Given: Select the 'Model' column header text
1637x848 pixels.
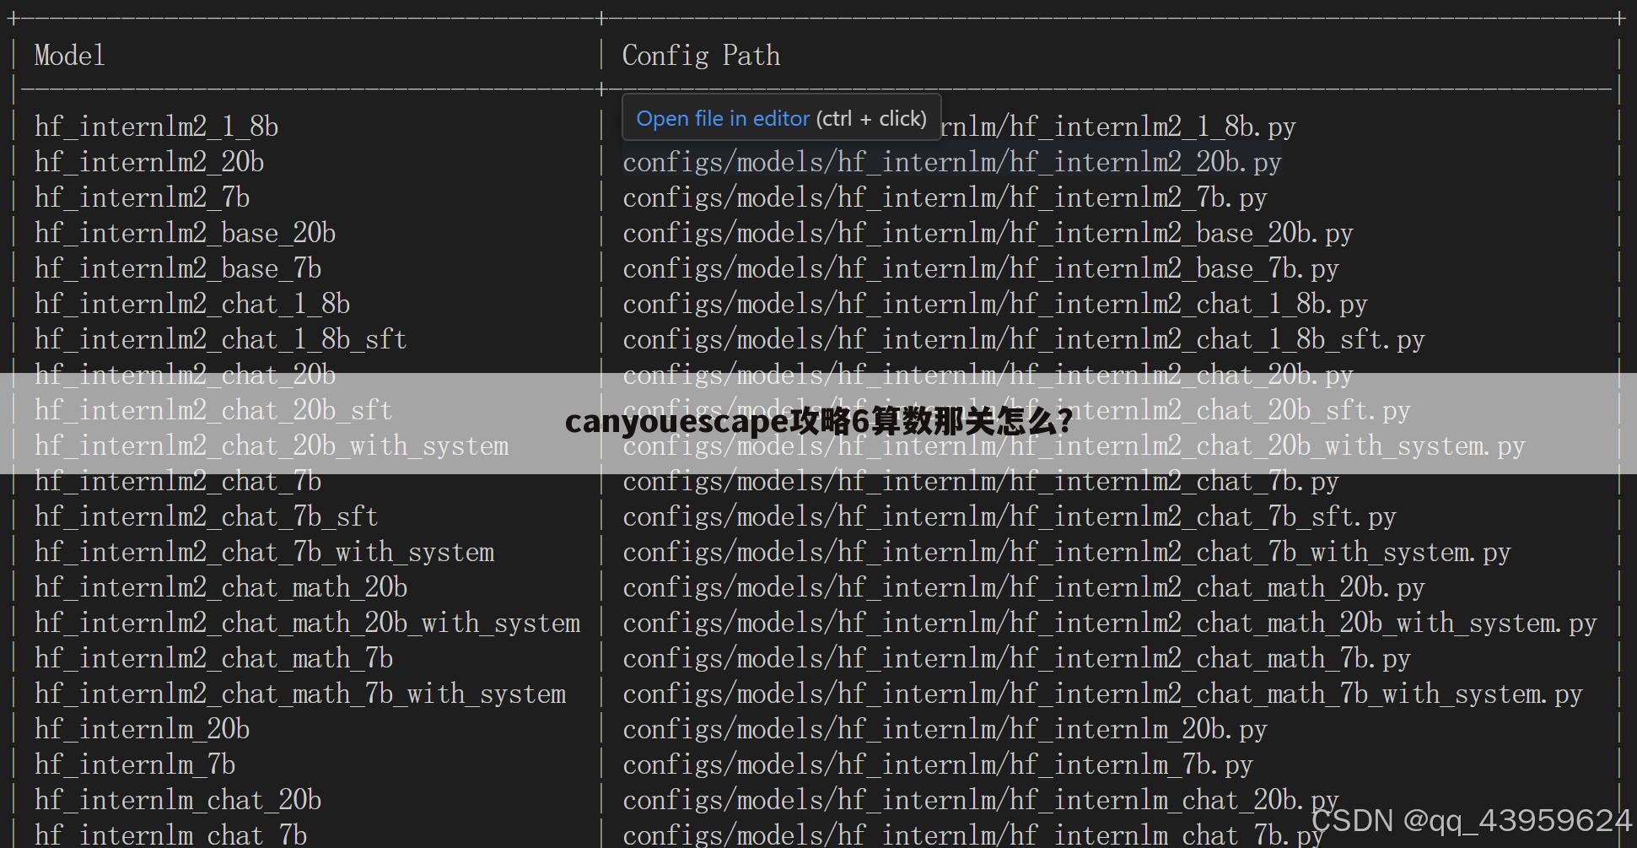Looking at the screenshot, I should click(70, 56).
